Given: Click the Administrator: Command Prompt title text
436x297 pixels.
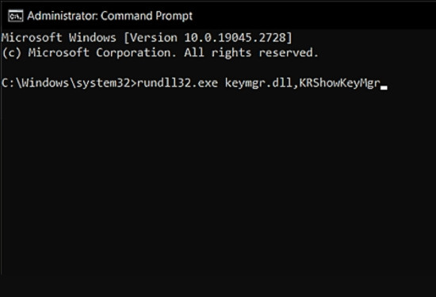Looking at the screenshot, I should (110, 16).
